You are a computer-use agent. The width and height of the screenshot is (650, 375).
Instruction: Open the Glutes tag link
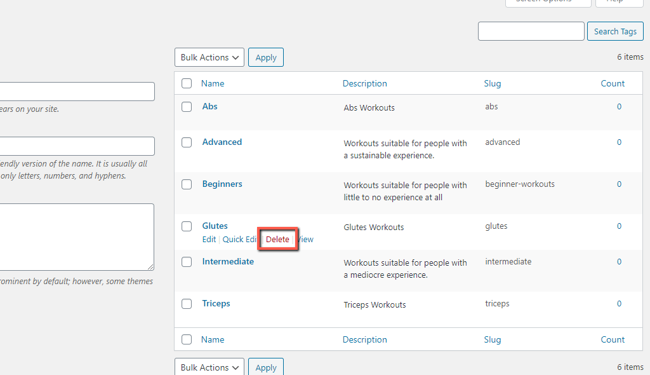pyautogui.click(x=215, y=226)
